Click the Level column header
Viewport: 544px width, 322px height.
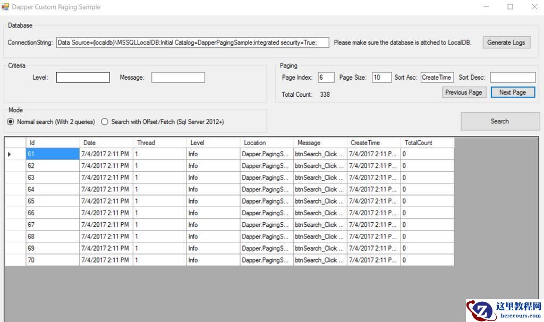(213, 142)
